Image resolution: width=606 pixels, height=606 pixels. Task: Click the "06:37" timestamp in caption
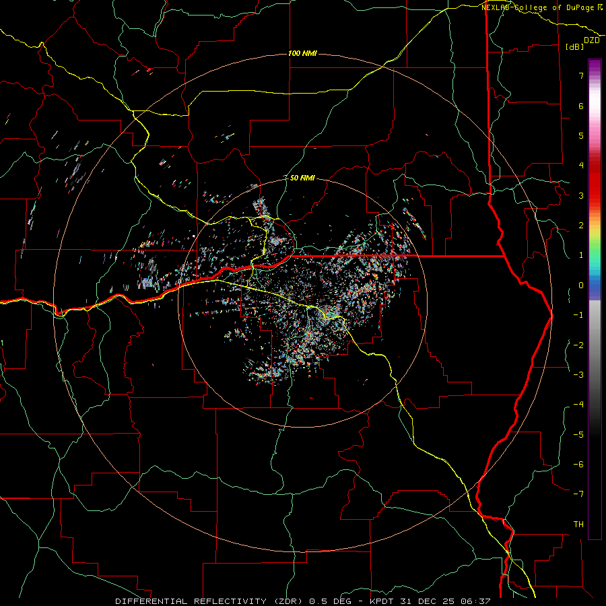tap(476, 601)
